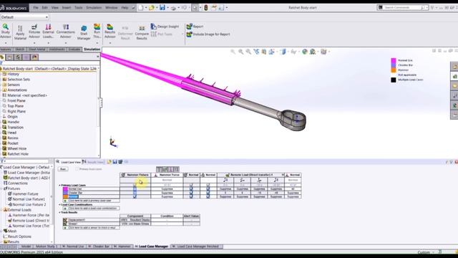Toggle second Normal fixture checkbox in Cheater Bar row
The height and width of the screenshot is (258, 458).
tap(208, 193)
